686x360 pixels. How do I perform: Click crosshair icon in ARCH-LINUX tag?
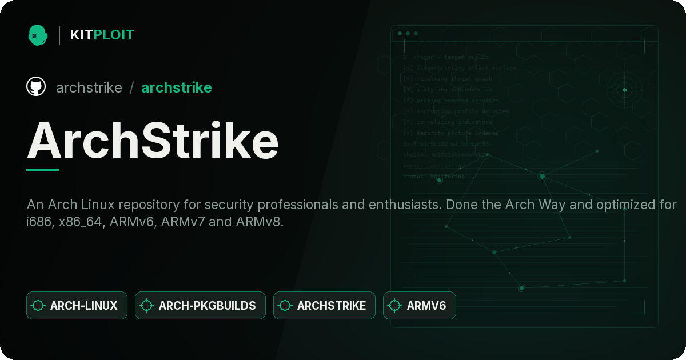coord(38,306)
